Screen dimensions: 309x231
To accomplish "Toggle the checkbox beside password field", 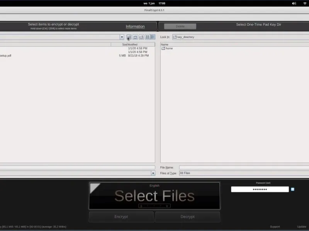I will [x=293, y=189].
